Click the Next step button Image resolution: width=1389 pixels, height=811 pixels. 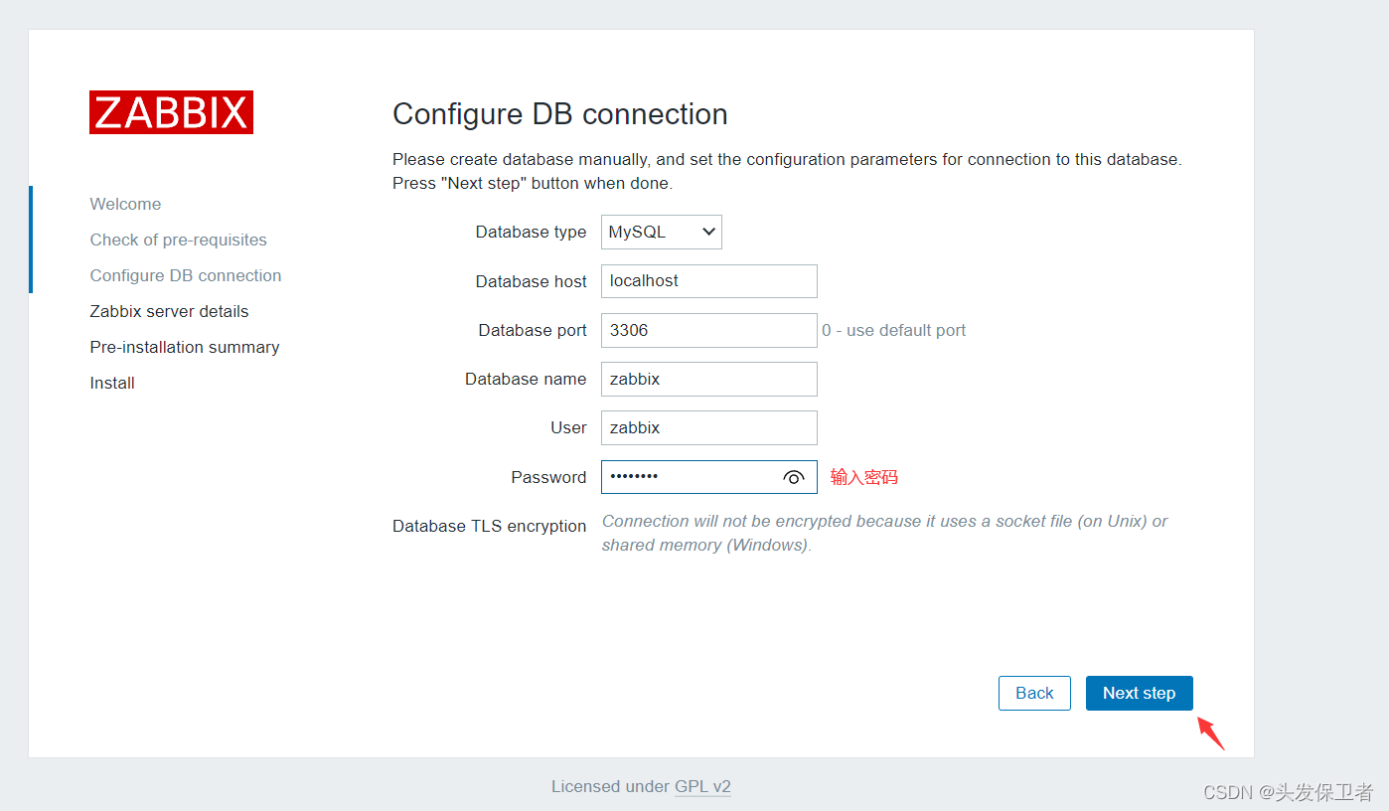tap(1140, 693)
